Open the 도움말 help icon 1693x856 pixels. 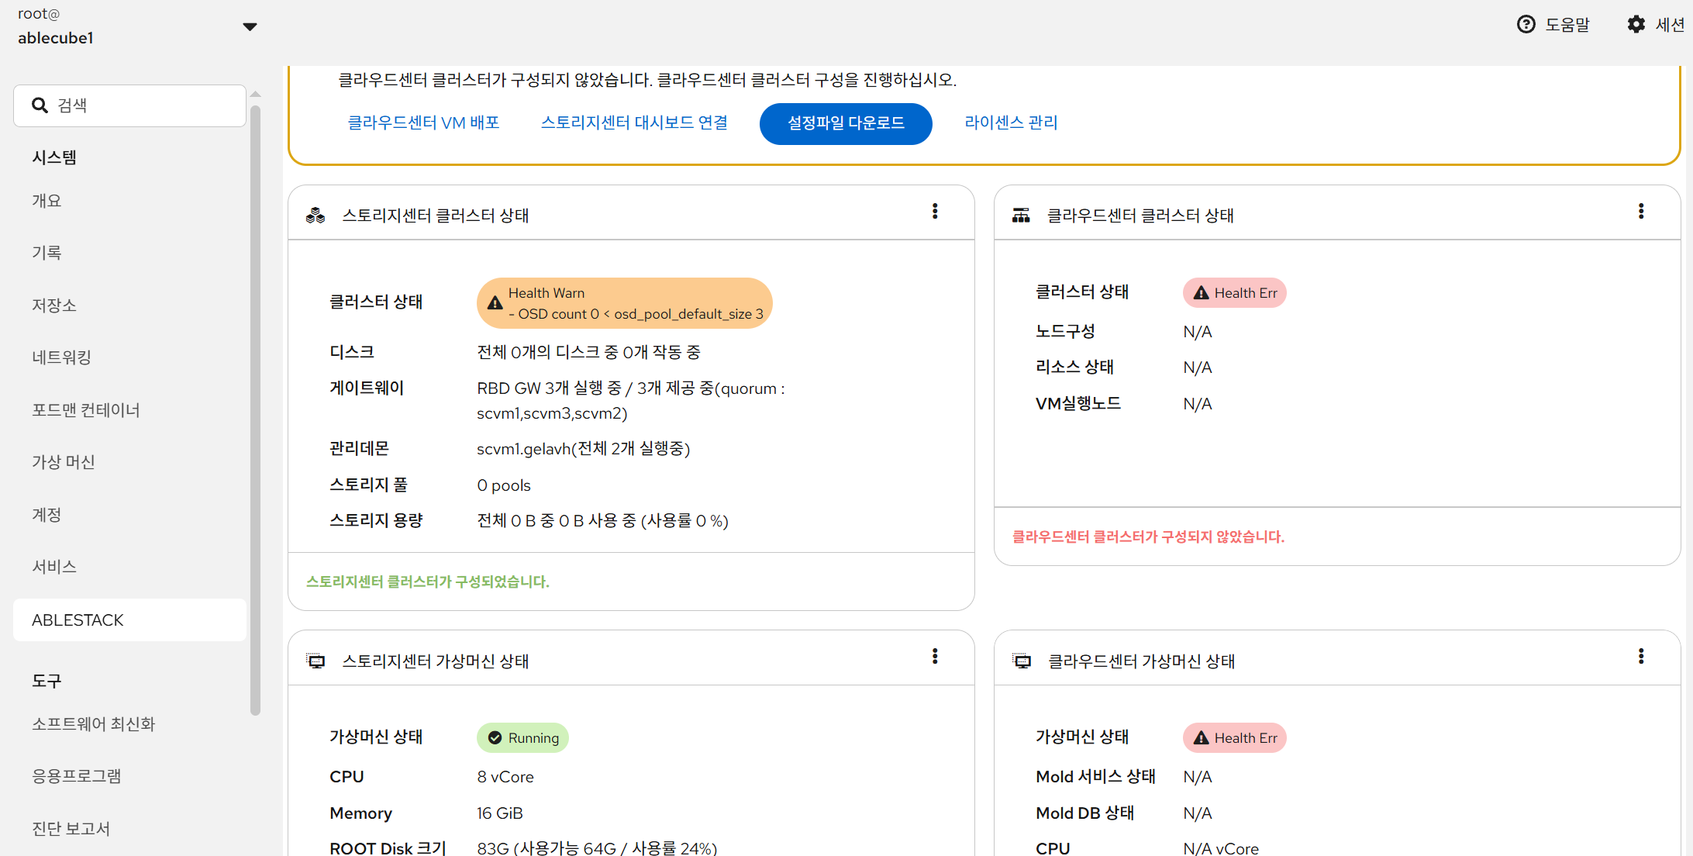[x=1526, y=25]
